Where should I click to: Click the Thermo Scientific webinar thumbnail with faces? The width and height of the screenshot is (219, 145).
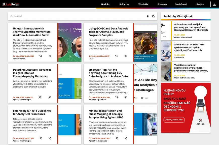tap(70, 42)
